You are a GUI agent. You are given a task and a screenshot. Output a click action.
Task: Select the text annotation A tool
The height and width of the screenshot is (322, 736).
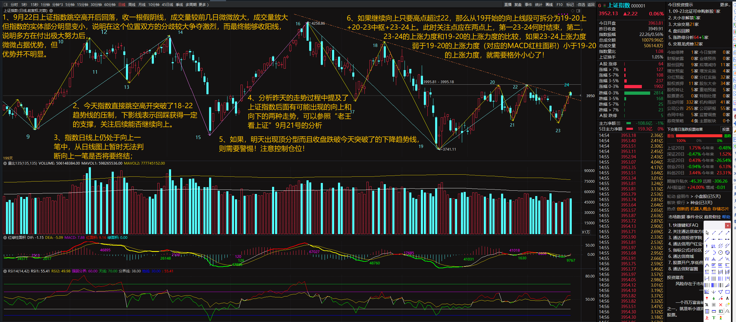(727, 298)
